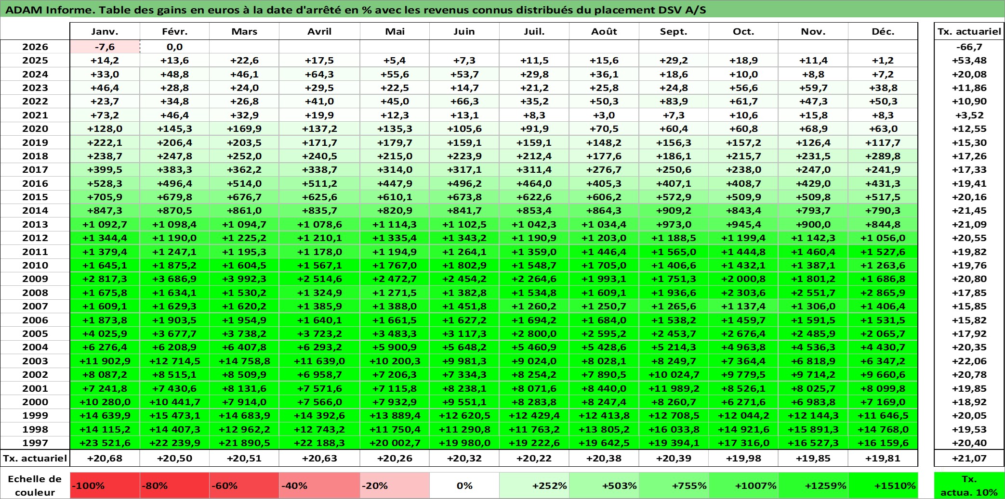The width and height of the screenshot is (1005, 499).
Task: Select the -20% pink scale cell
Action: (395, 486)
